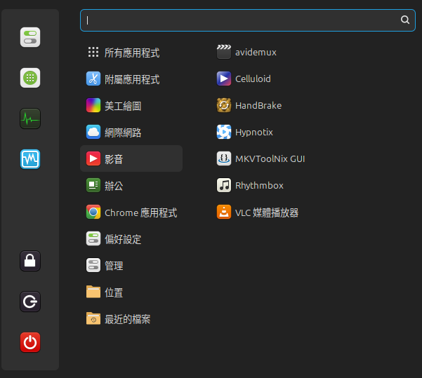Click the red power off icon

[x=30, y=342]
